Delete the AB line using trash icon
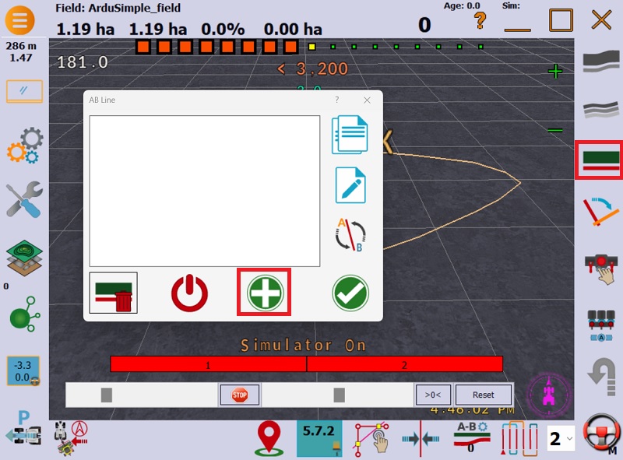623x460 pixels. point(114,293)
